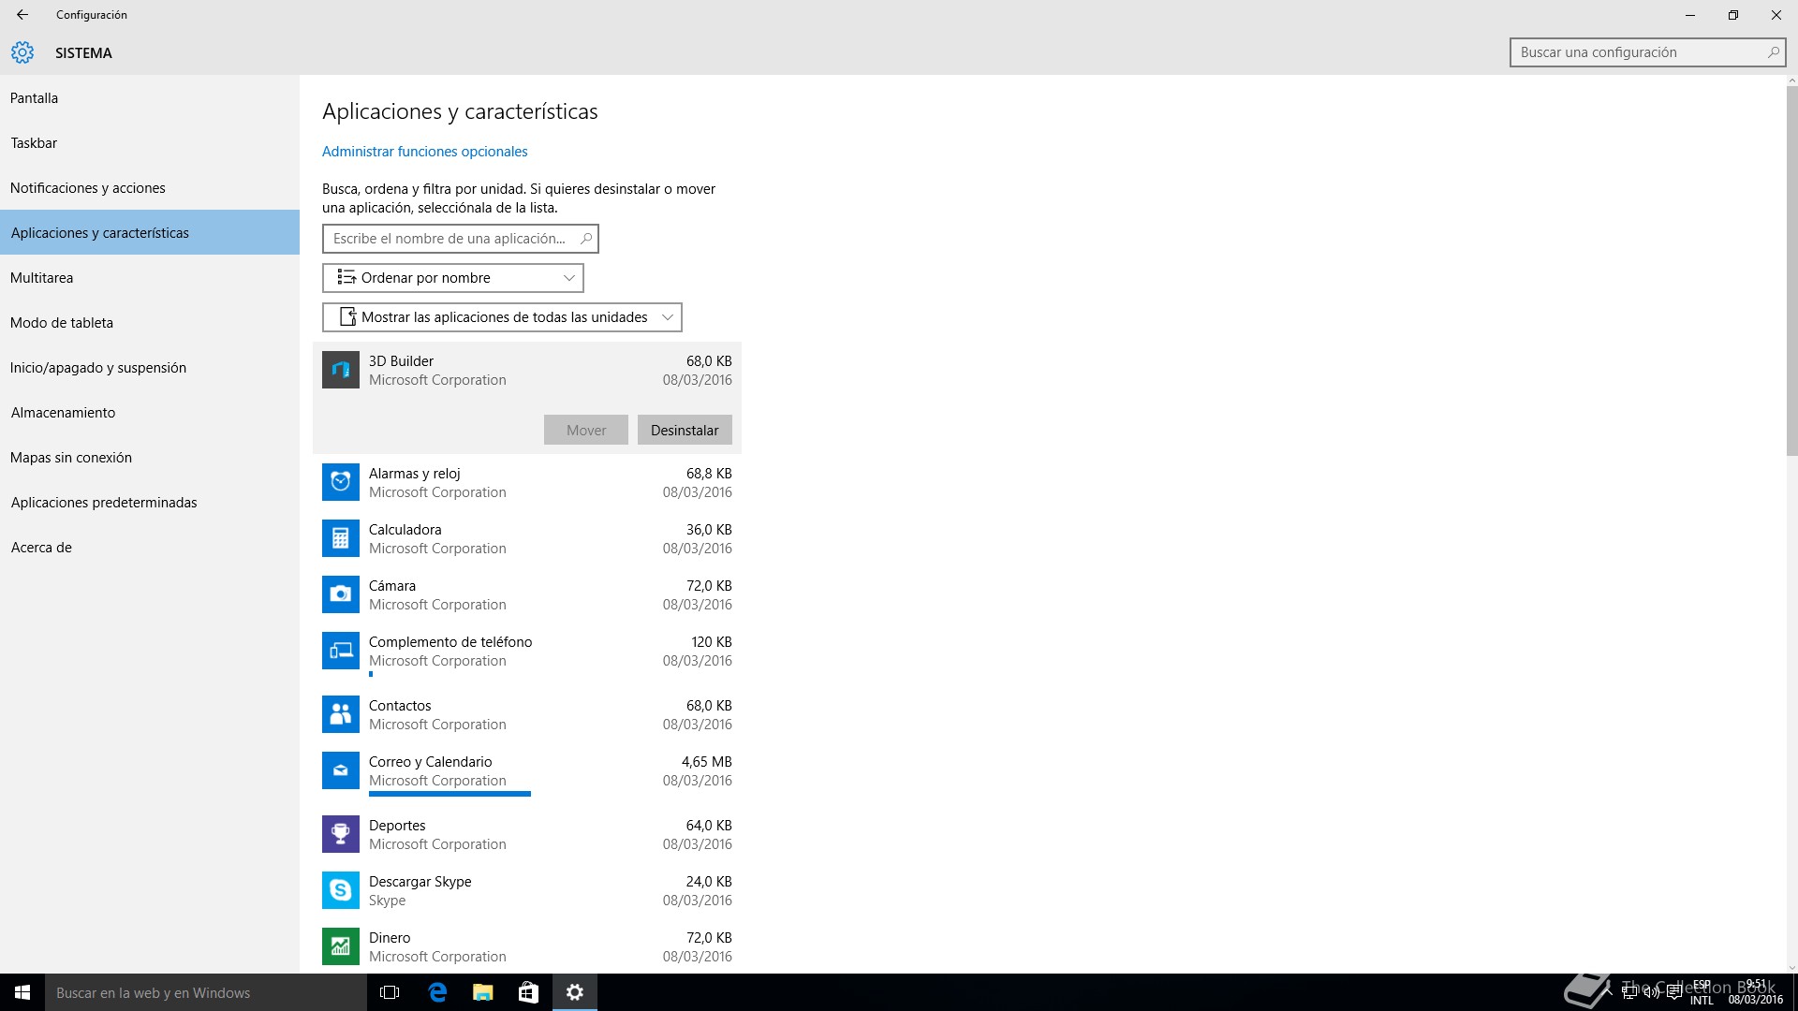Click the Configuración gear taskbar icon
1798x1011 pixels.
pos(575,992)
